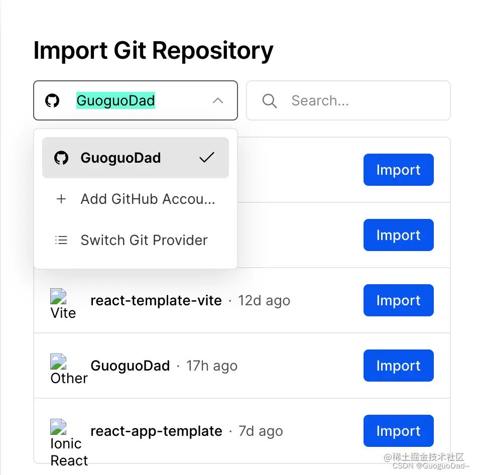Choose Add GitHub Account option
This screenshot has height=475, width=477.
click(x=136, y=199)
